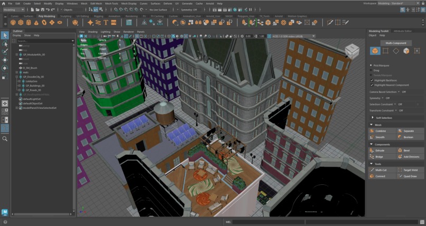Screen dimensions: 426x226
Task: Activate the Rotate tool in toolbox
Action: pos(5,68)
